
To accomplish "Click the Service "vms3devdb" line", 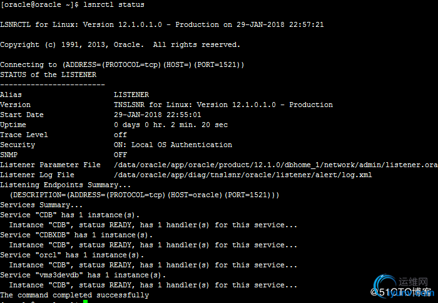I will [83, 275].
